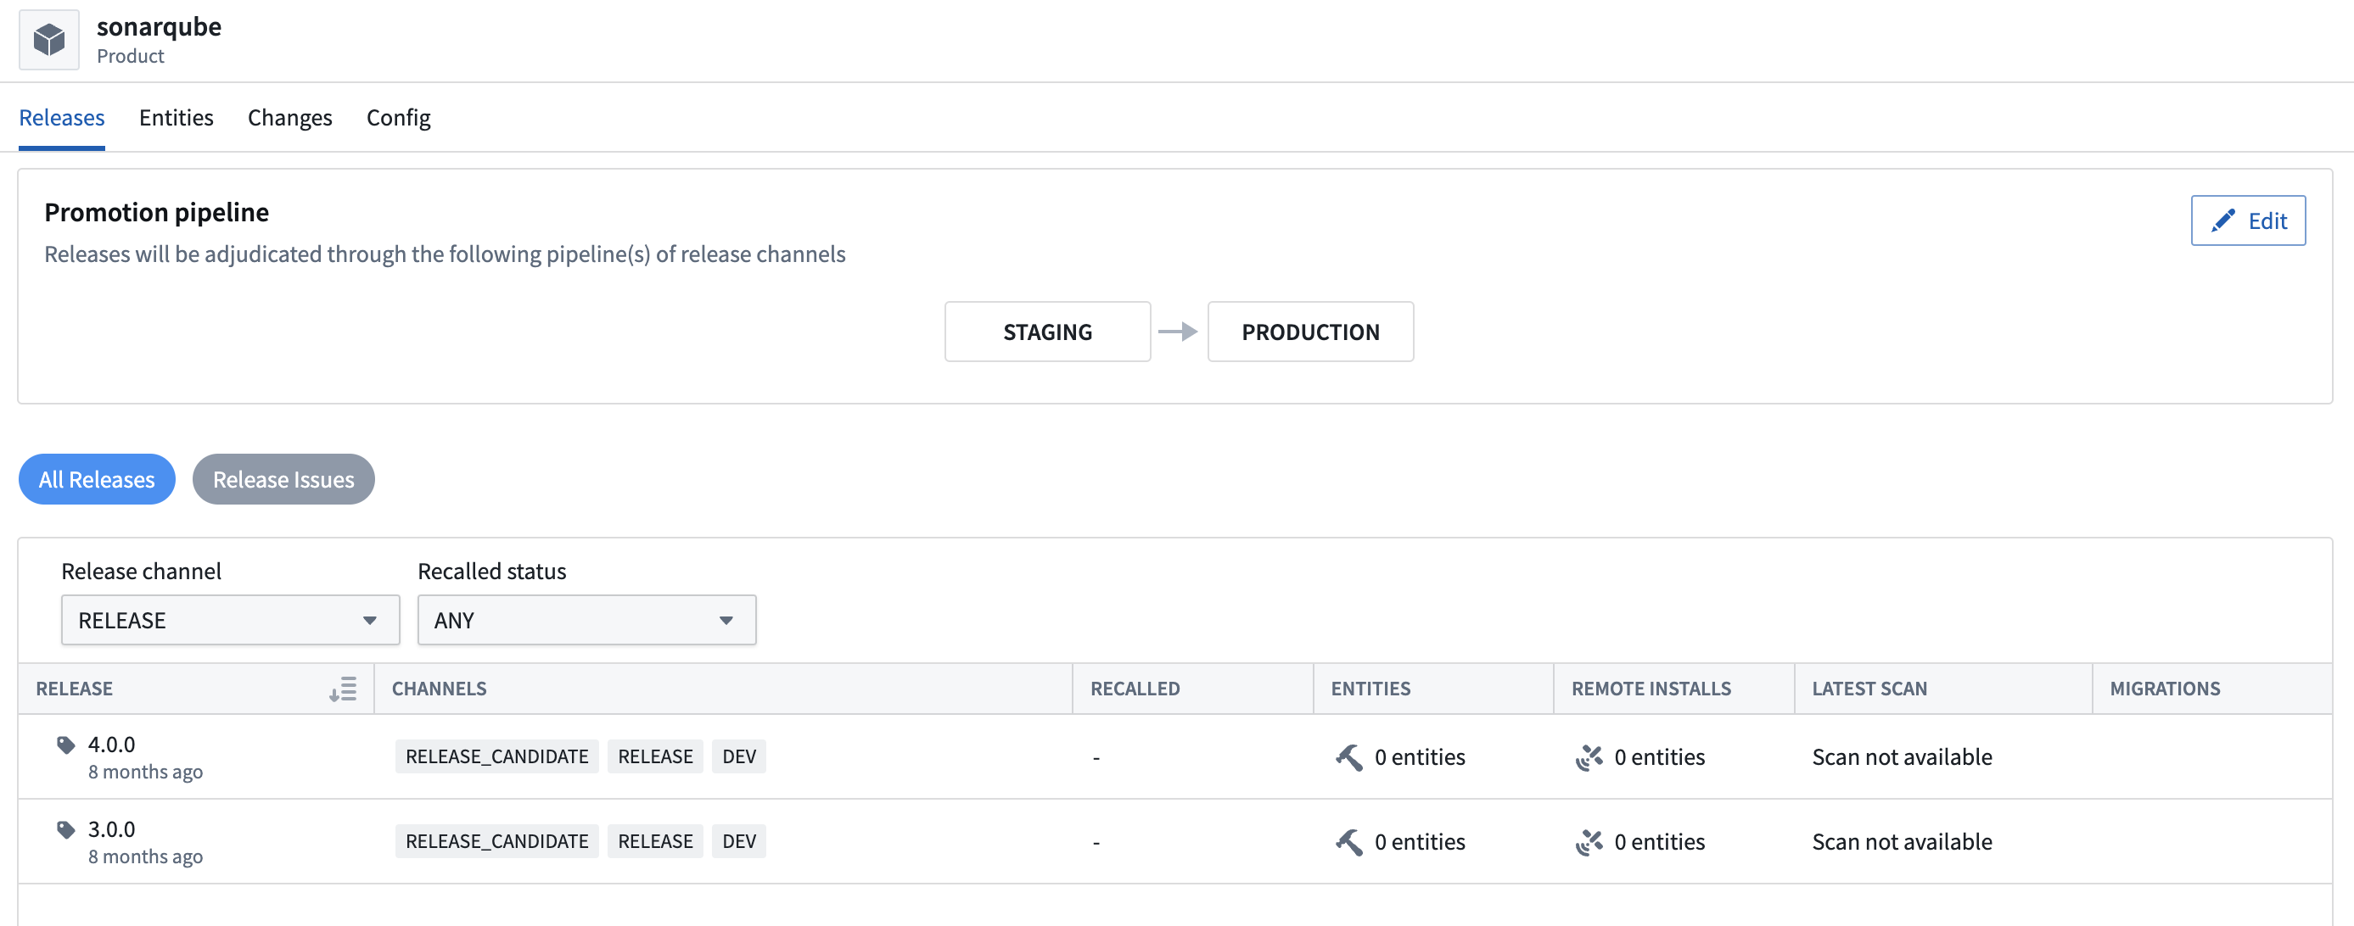Select the All Releases toggle button
The width and height of the screenshot is (2354, 926).
pos(96,479)
